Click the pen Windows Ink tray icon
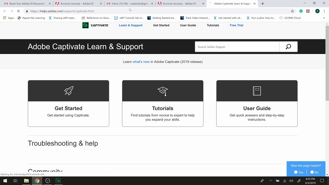The width and height of the screenshot is (329, 185). click(299, 181)
